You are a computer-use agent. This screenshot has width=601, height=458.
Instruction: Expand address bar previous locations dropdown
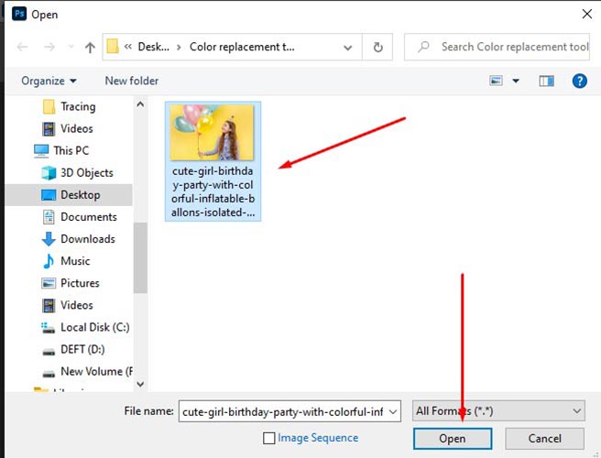click(x=347, y=47)
